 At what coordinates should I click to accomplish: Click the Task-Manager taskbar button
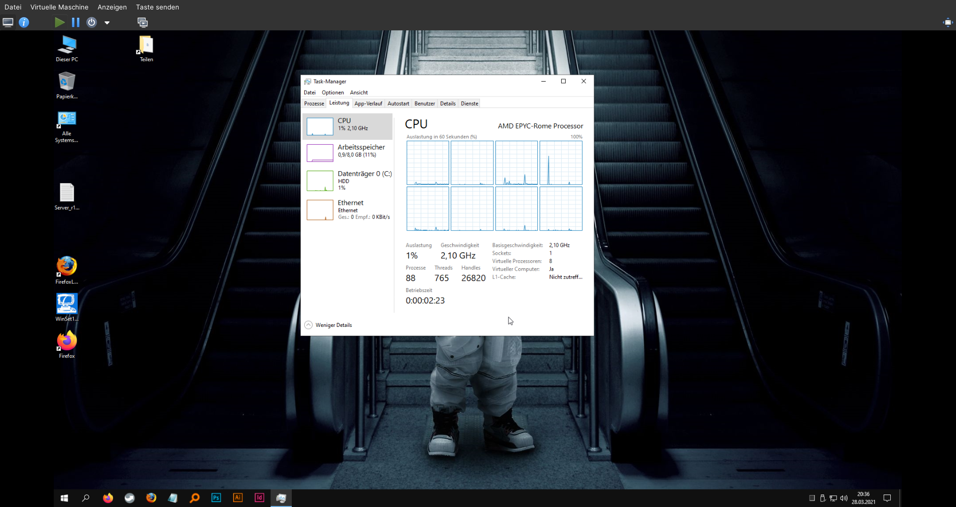281,498
